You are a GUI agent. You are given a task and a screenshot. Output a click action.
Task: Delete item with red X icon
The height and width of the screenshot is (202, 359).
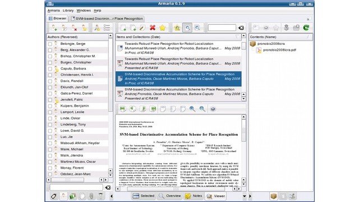pos(153,28)
